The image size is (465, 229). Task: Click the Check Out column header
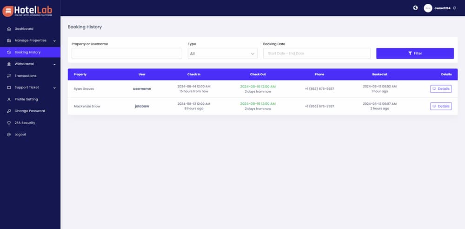(x=258, y=74)
